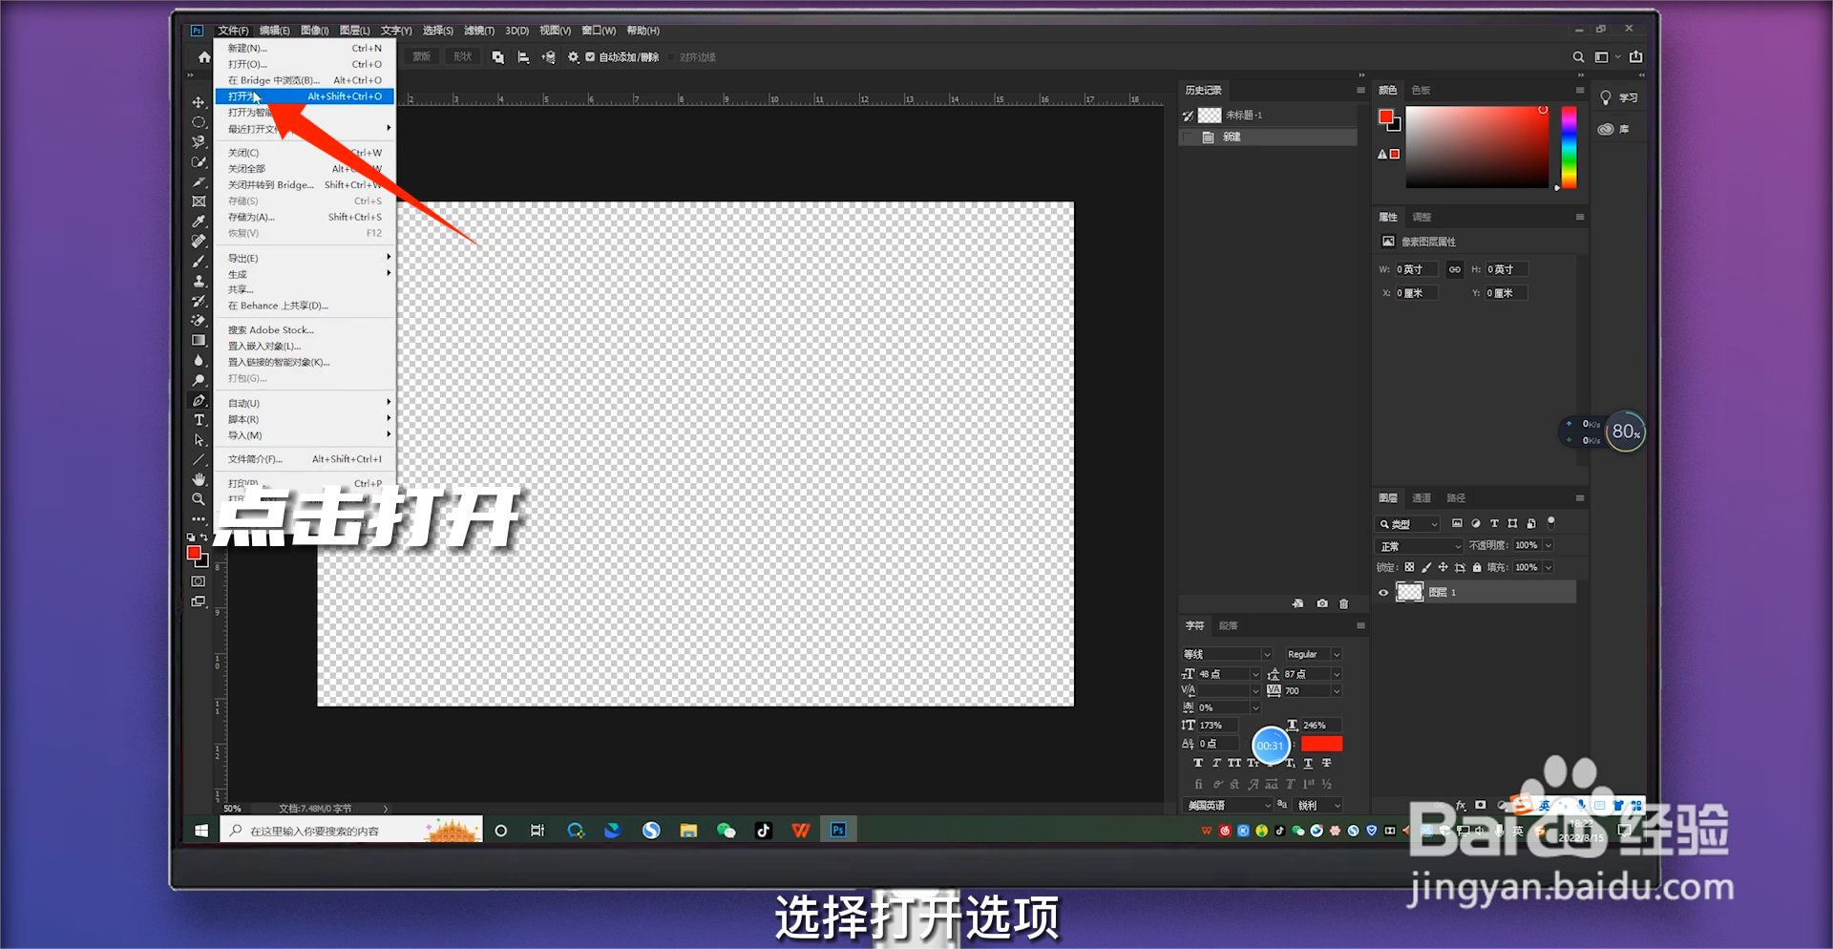The width and height of the screenshot is (1833, 949).
Task: Select the Brush tool
Action: 199,261
